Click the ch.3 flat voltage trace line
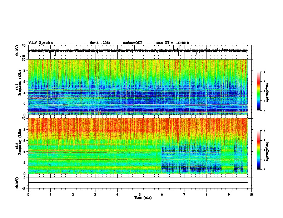This screenshot has height=218, width=283. [x=138, y=182]
